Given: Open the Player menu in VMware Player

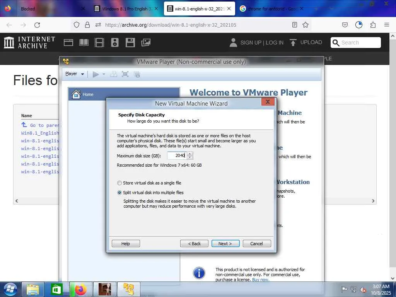Looking at the screenshot, I should (x=75, y=74).
